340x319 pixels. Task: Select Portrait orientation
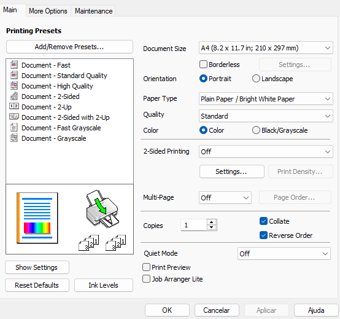[203, 79]
